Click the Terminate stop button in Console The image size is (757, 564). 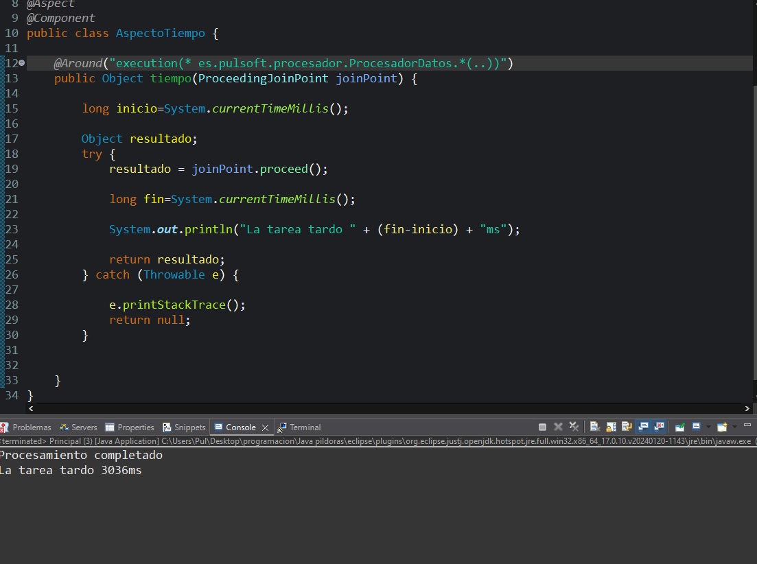pyautogui.click(x=542, y=427)
